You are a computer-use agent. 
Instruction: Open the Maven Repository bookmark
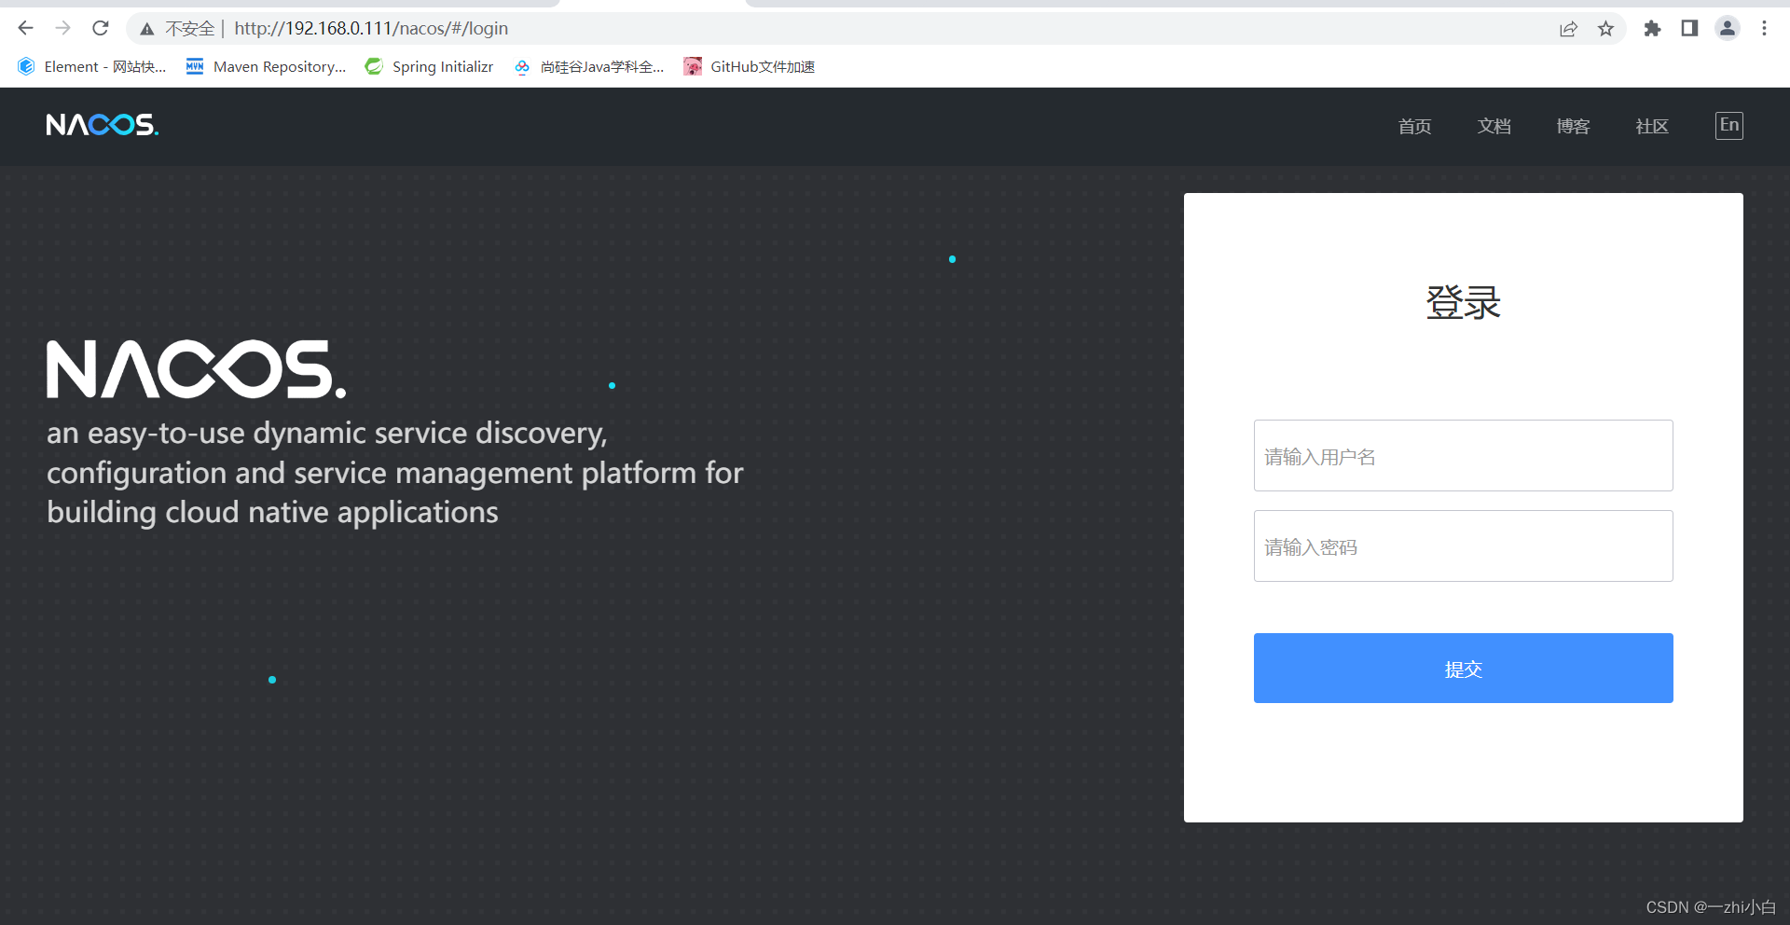266,66
